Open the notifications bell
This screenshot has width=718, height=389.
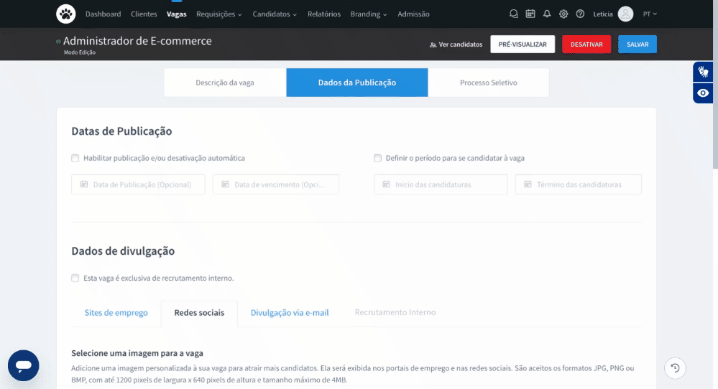pos(547,14)
